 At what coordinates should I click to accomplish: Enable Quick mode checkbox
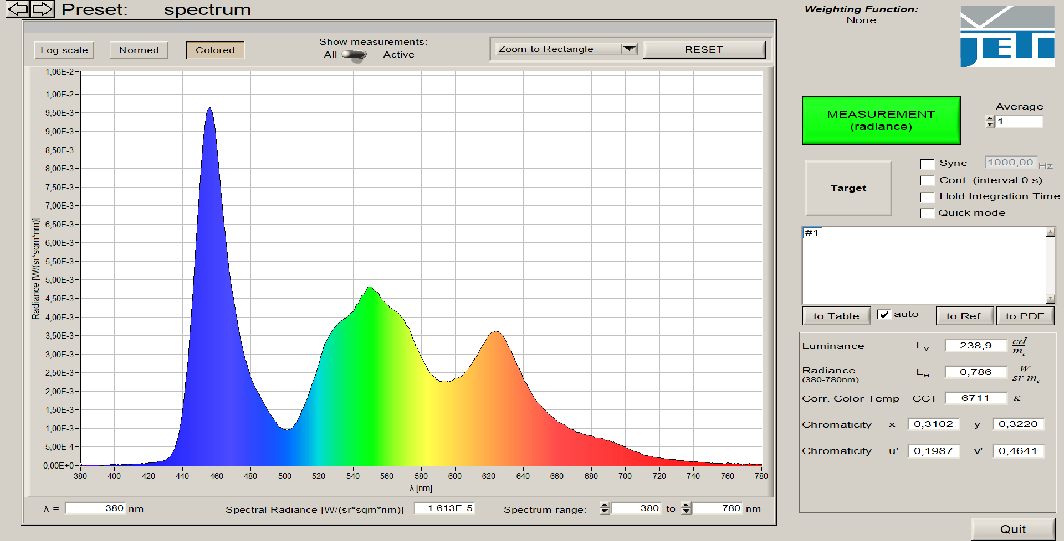[x=927, y=213]
